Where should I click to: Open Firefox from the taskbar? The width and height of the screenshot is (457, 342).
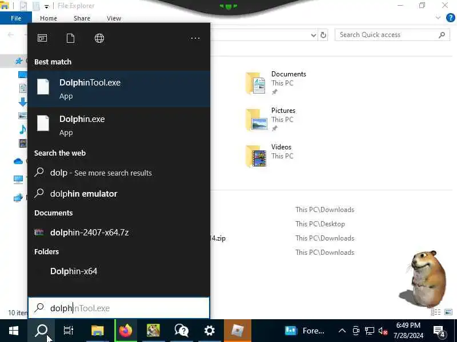126,331
